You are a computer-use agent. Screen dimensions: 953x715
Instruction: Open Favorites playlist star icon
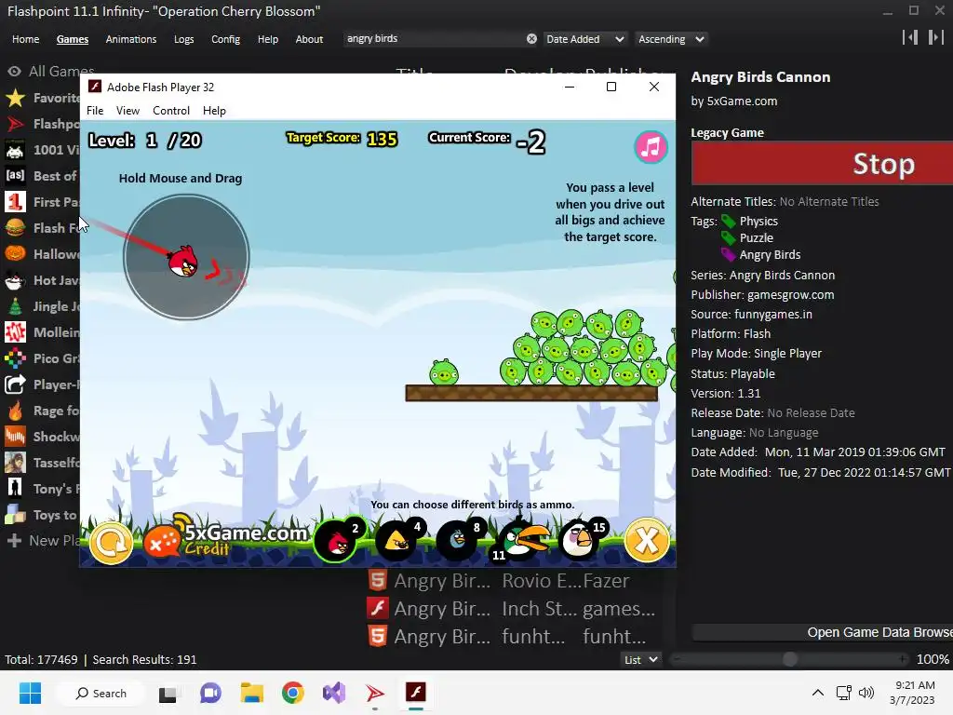click(15, 98)
